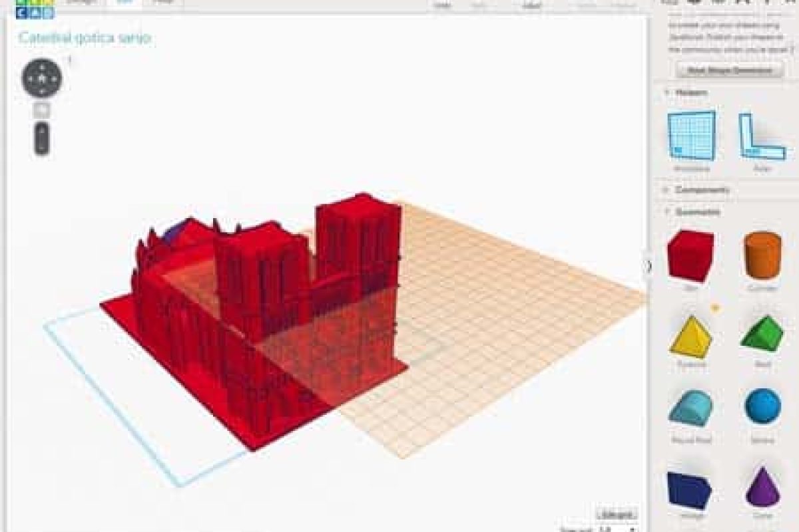Pick the red Box shape

[x=690, y=255]
